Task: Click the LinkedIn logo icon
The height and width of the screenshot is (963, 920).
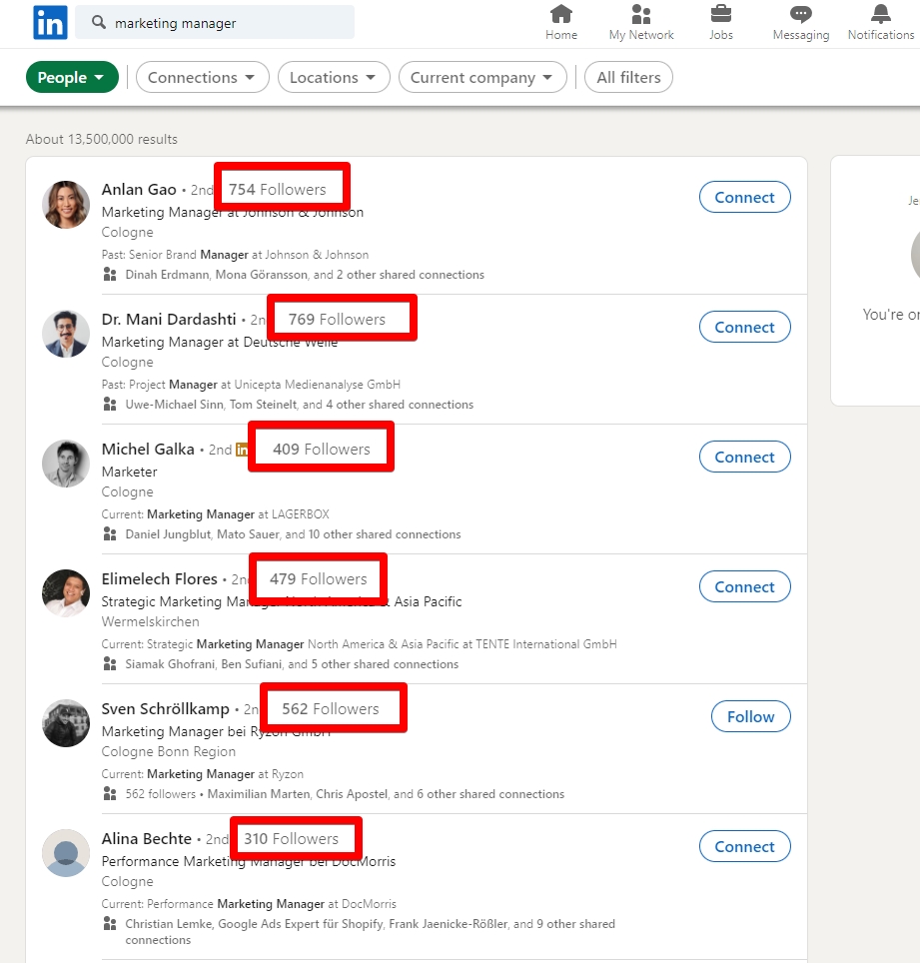Action: [50, 23]
